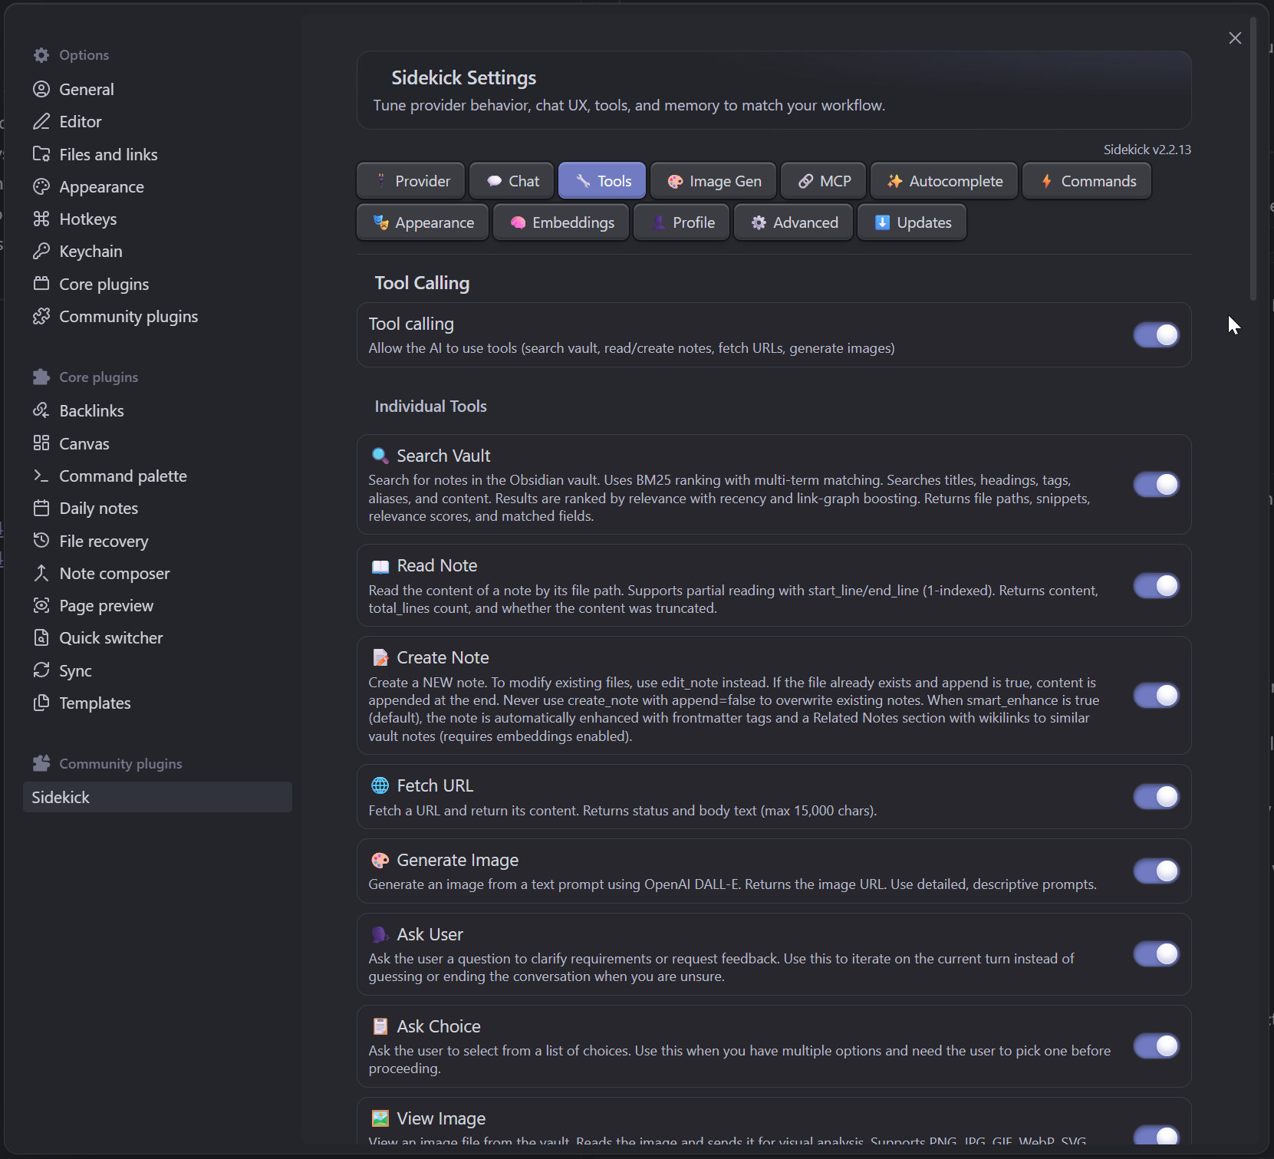Switch to the Image Gen tab

coord(713,180)
